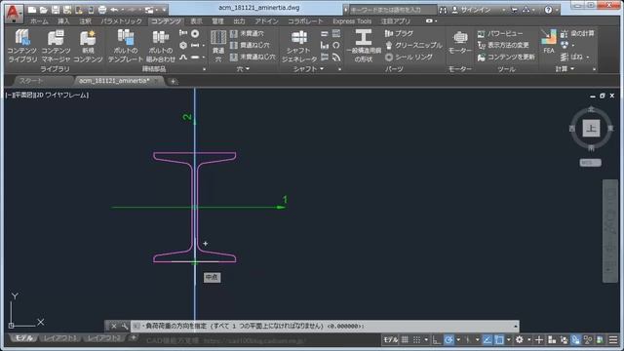Screen dimensions: 624x351
Task: Switch to the 挿入 (Insert) ribbon tab
Action: pos(63,21)
